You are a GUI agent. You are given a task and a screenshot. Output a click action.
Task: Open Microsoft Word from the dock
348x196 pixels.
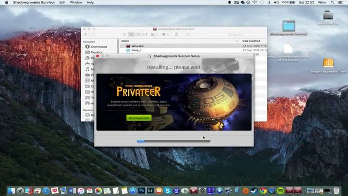pyautogui.click(x=72, y=191)
